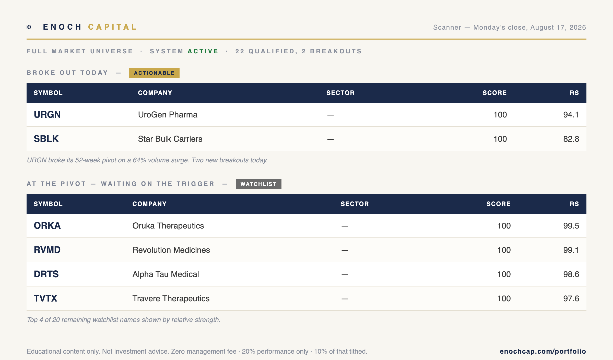This screenshot has height=360, width=613.
Task: Click the sector dash in the TVTX row
Action: click(x=345, y=299)
